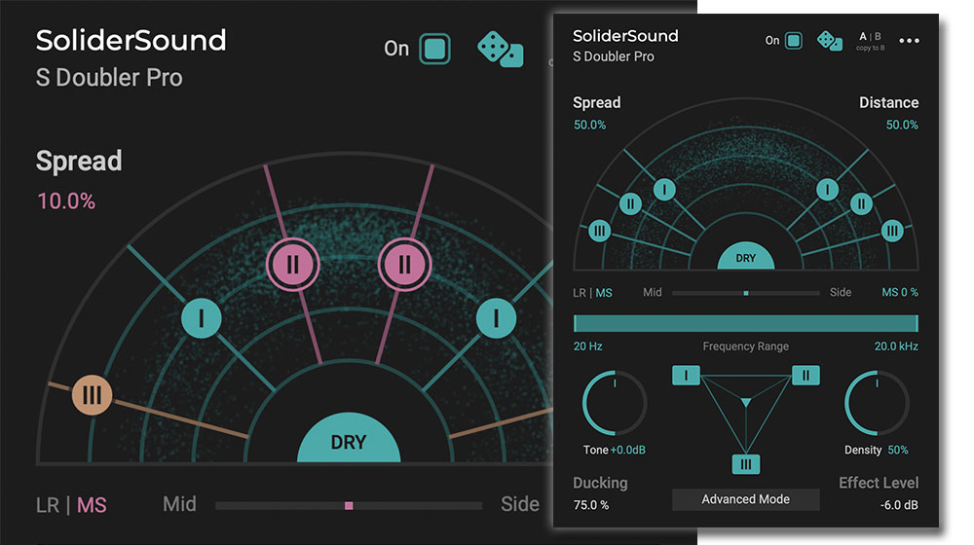
Task: Click the Ducking 75.0 % value
Action: tap(591, 505)
